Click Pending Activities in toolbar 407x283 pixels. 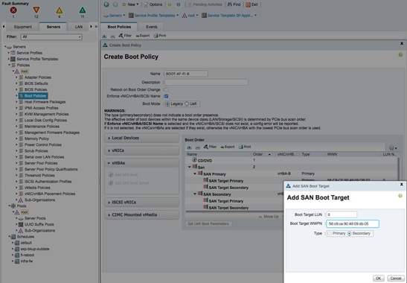click(205, 4)
